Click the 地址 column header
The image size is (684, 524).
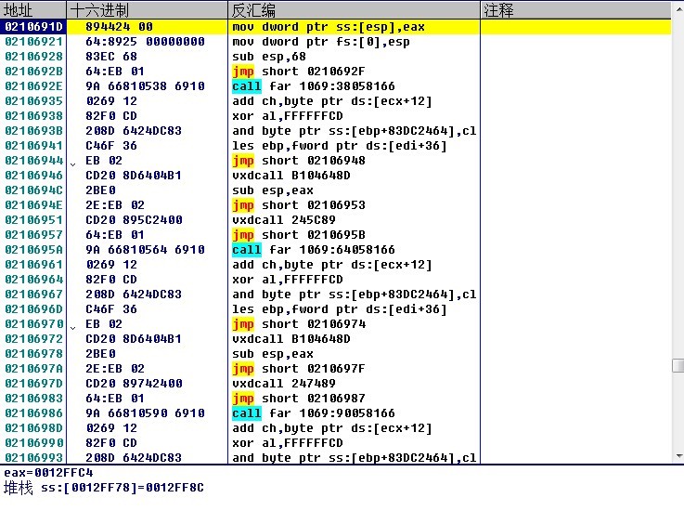tap(33, 9)
